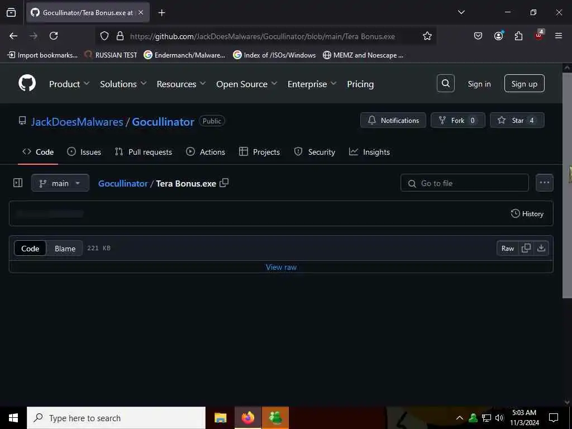The width and height of the screenshot is (572, 429).
Task: Expand the Open Source menu
Action: (x=246, y=84)
